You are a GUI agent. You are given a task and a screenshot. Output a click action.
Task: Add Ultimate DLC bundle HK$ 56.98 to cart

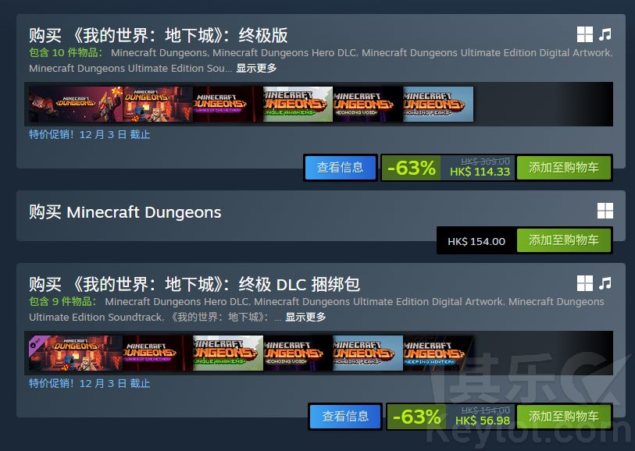[563, 416]
